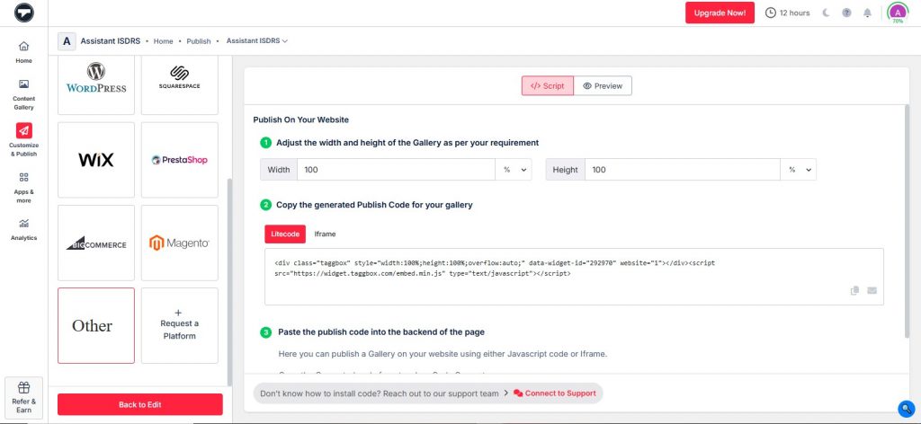921x424 pixels.
Task: Click the Connect to Support link
Action: click(555, 393)
